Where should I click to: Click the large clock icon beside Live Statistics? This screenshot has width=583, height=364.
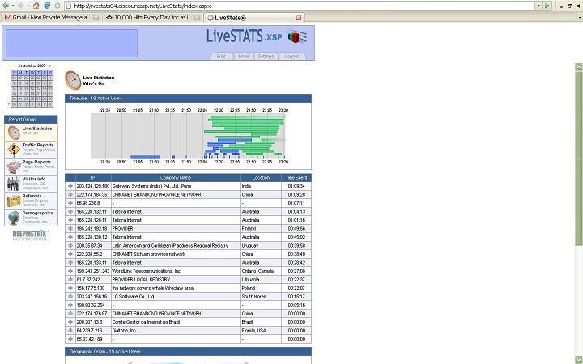click(73, 80)
